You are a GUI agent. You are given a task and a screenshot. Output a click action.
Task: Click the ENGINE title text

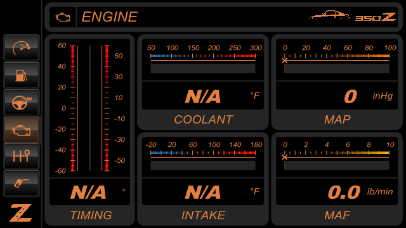point(110,17)
